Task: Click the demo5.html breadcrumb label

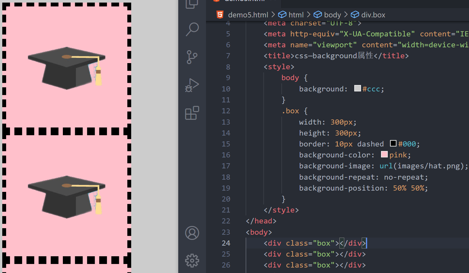Action: point(248,14)
